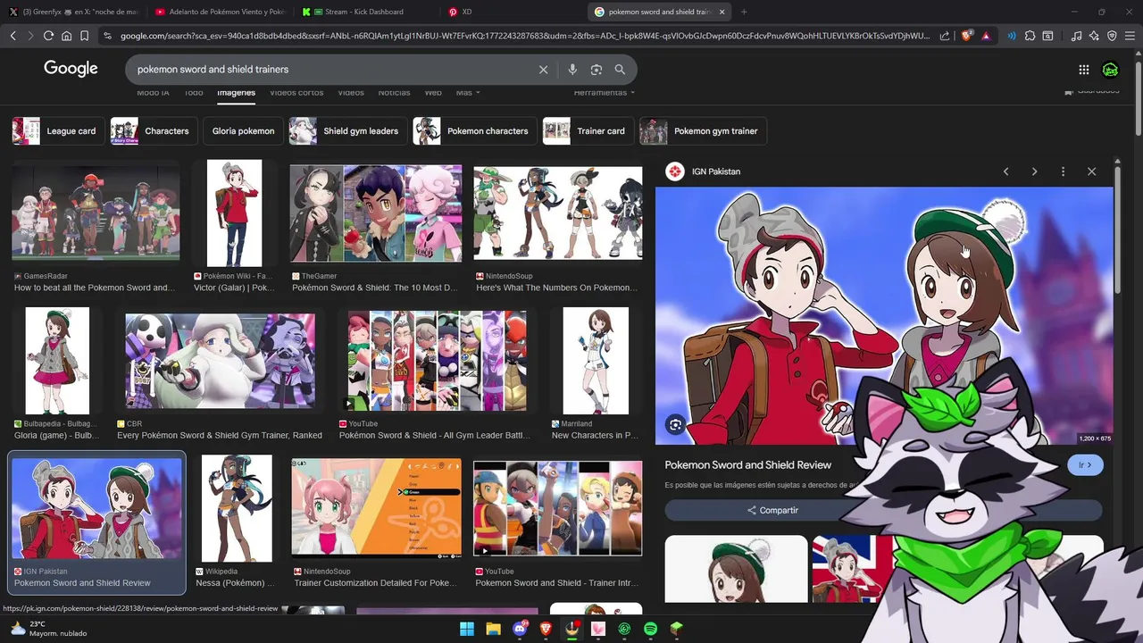The image size is (1143, 643).
Task: Switch to the X Greenfyx tab
Action: click(x=74, y=12)
